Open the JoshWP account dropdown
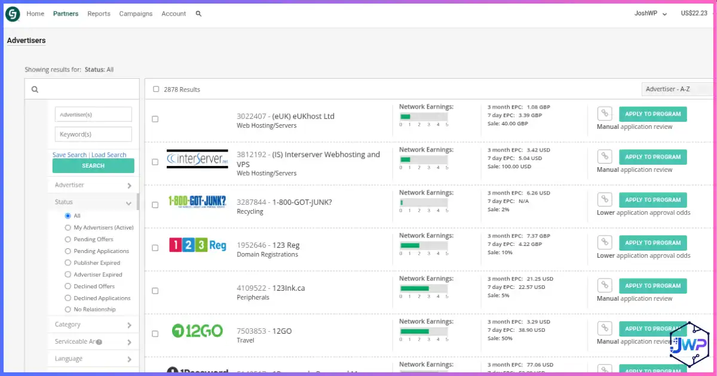The image size is (717, 376). coord(650,14)
